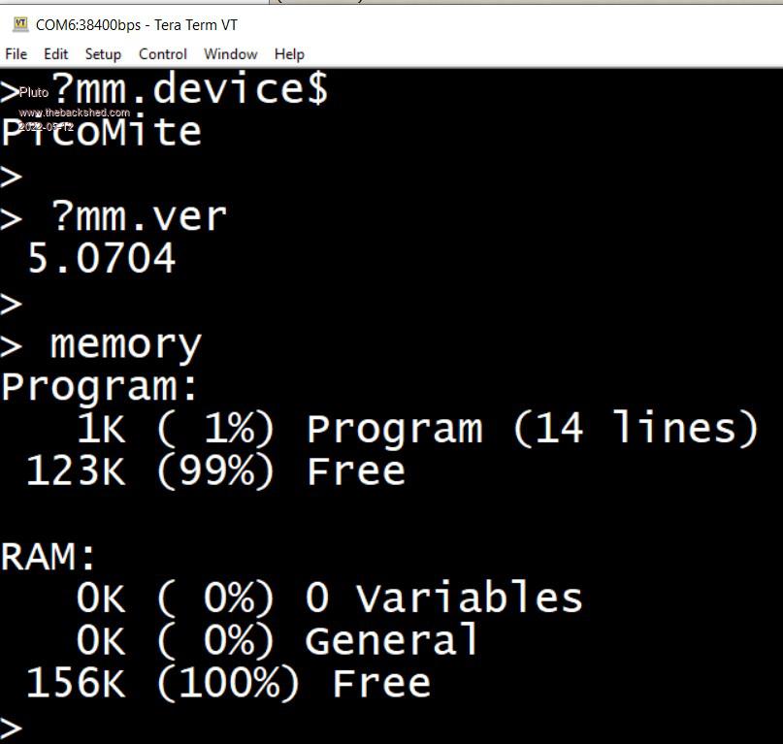Screen dimensions: 783x744
Task: Click the memory command text
Action: point(125,344)
